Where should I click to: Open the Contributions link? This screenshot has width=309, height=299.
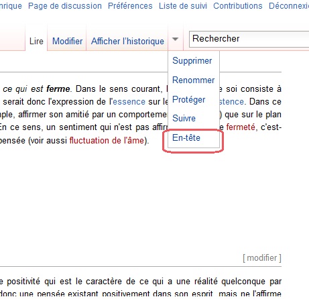point(238,6)
